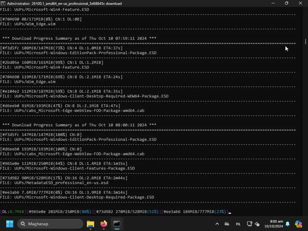Click the #d6eeb0 193MiB/193MiB(100%) status line
Viewport: 308px width, 231px height.
(41, 149)
